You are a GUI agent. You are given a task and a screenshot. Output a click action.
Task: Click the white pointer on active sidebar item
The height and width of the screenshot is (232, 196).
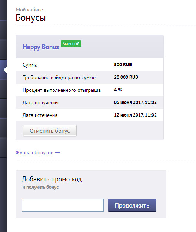(5, 70)
